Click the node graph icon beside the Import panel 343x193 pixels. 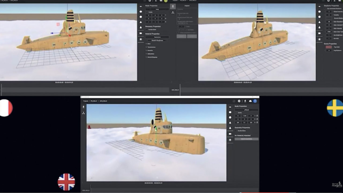tap(173, 12)
